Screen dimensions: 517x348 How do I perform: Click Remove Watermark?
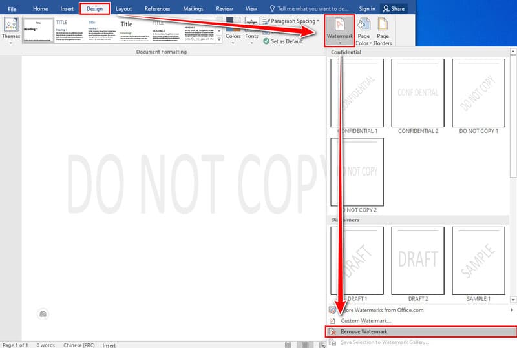[x=421, y=331]
